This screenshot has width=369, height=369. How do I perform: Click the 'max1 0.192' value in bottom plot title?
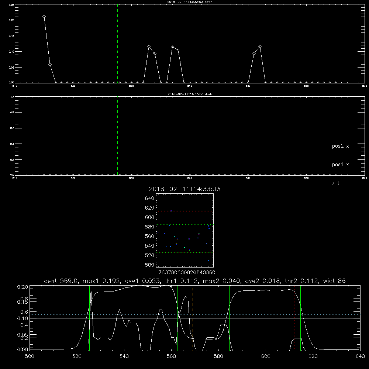[x=102, y=281]
